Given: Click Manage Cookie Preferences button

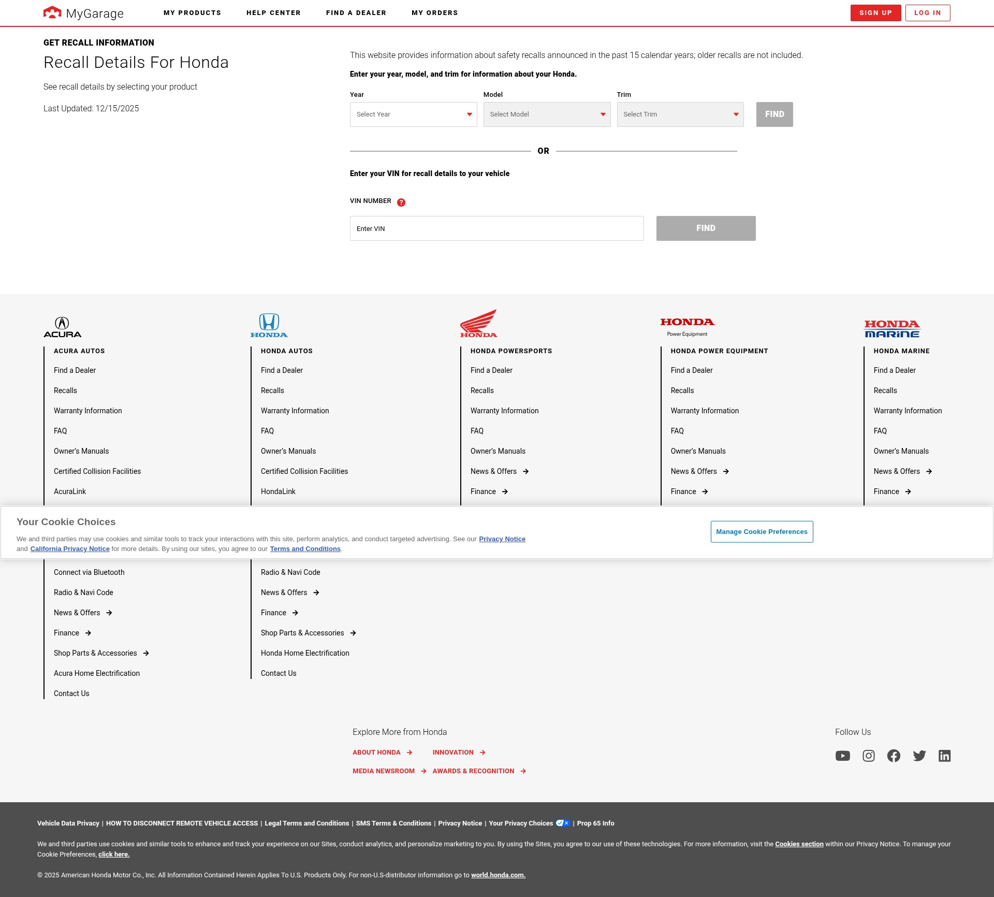Looking at the screenshot, I should (762, 532).
